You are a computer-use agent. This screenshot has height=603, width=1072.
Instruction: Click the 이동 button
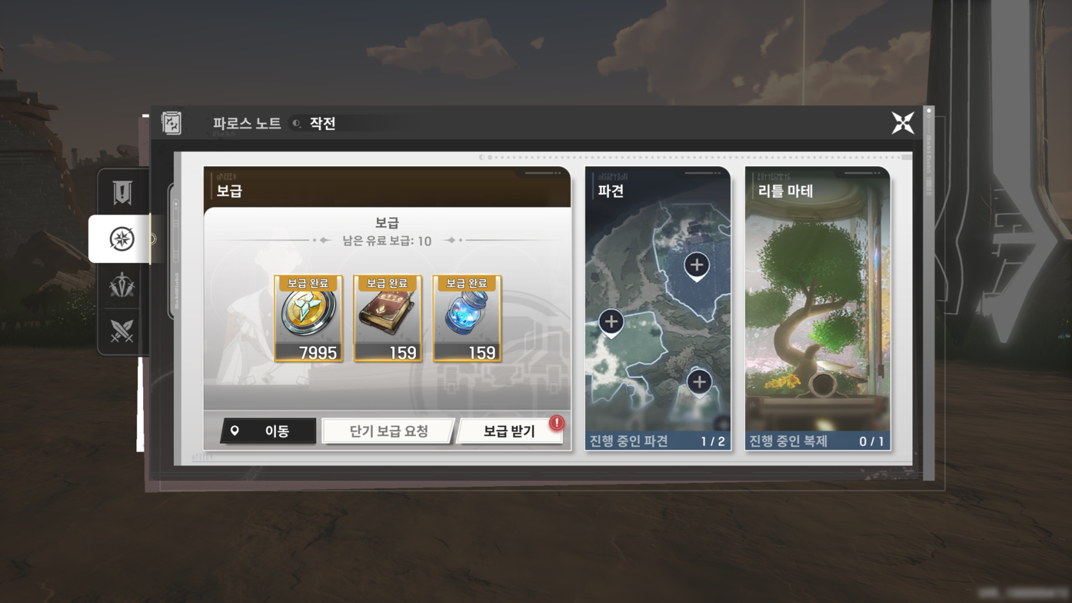pos(268,431)
